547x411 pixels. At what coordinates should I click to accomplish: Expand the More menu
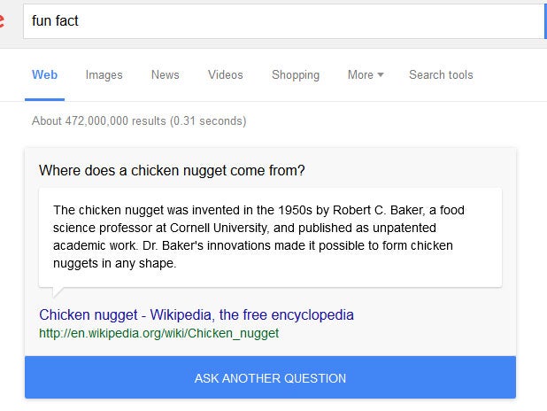click(x=360, y=75)
